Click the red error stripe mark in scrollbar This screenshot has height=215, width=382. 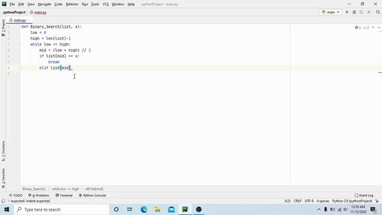coord(380,72)
